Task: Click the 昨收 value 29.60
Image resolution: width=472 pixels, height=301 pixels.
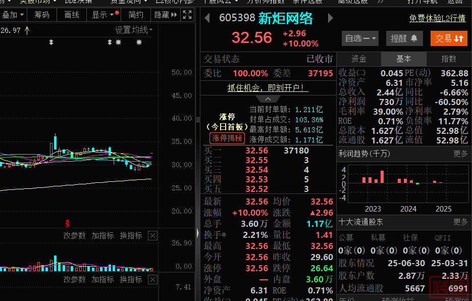Action: 322,257
